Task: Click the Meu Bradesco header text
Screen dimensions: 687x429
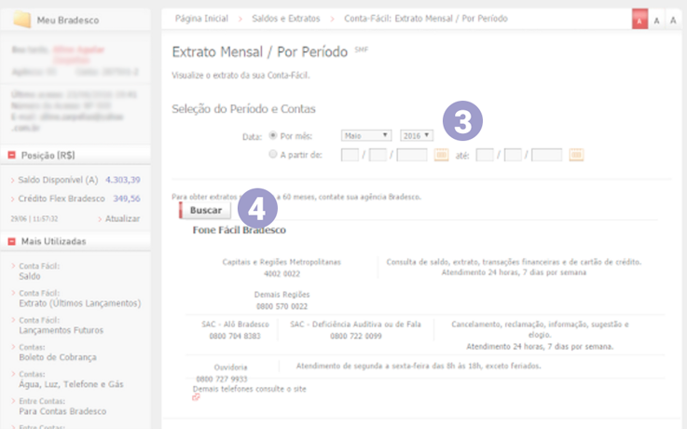Action: [68, 21]
